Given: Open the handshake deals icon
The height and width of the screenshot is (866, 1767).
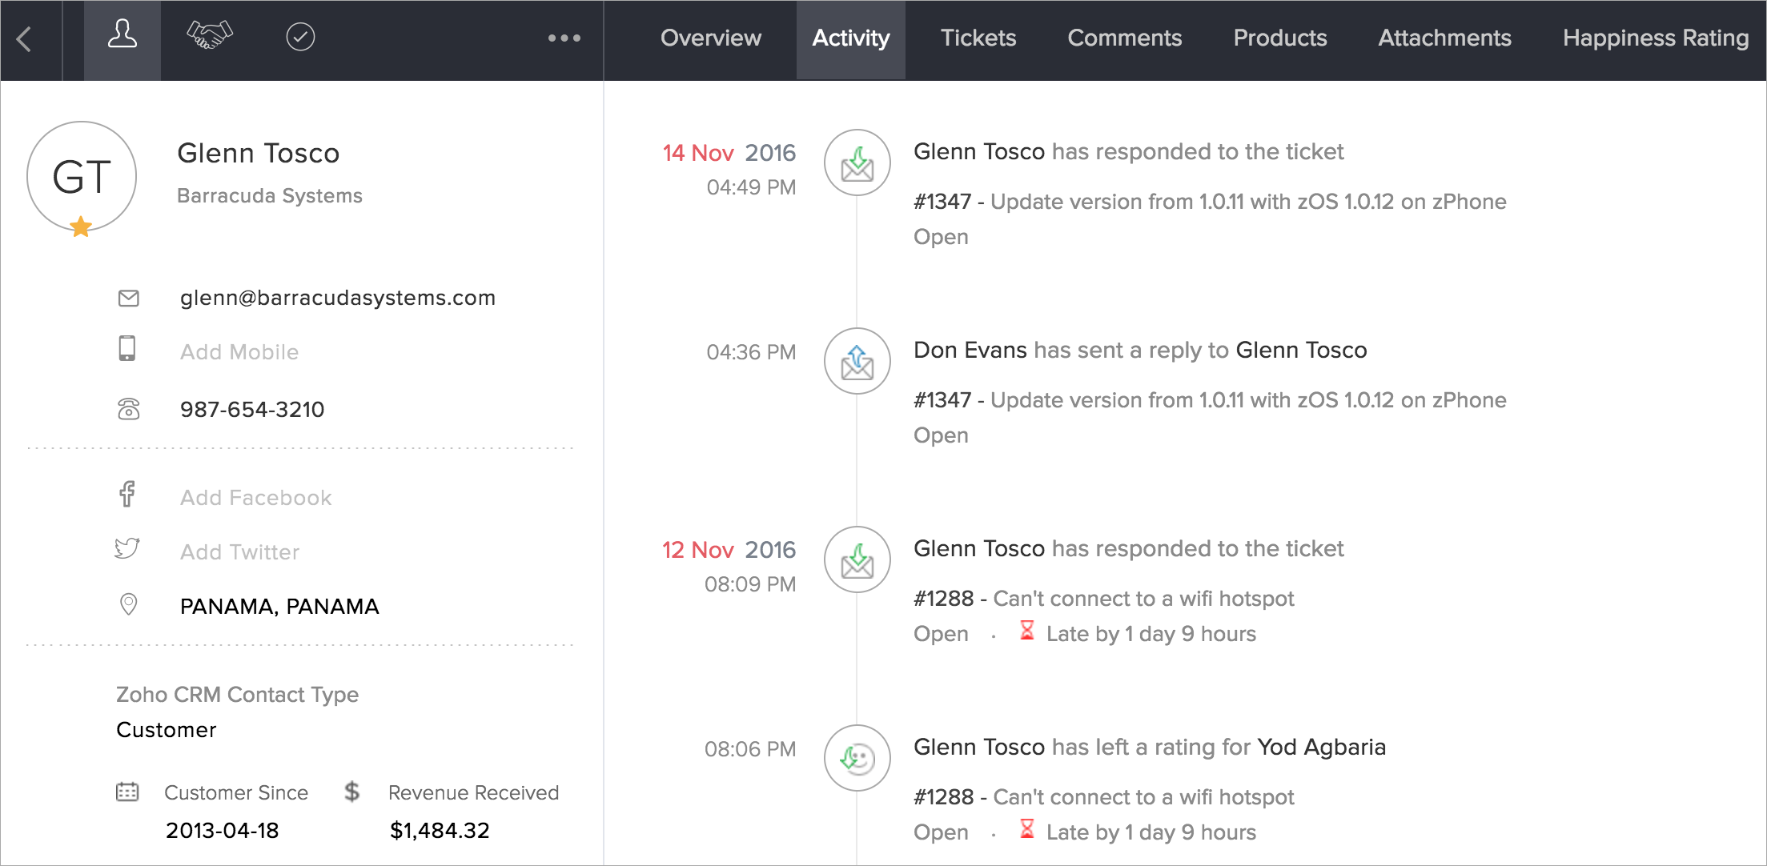Looking at the screenshot, I should (x=210, y=35).
